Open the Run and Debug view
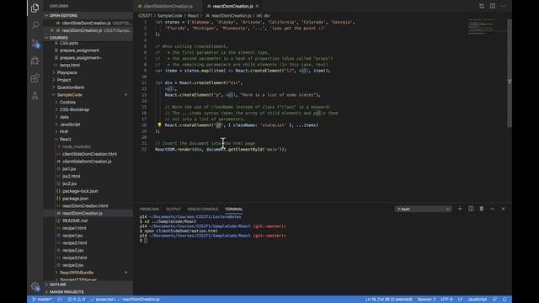This screenshot has width=539, height=303. tap(35, 61)
